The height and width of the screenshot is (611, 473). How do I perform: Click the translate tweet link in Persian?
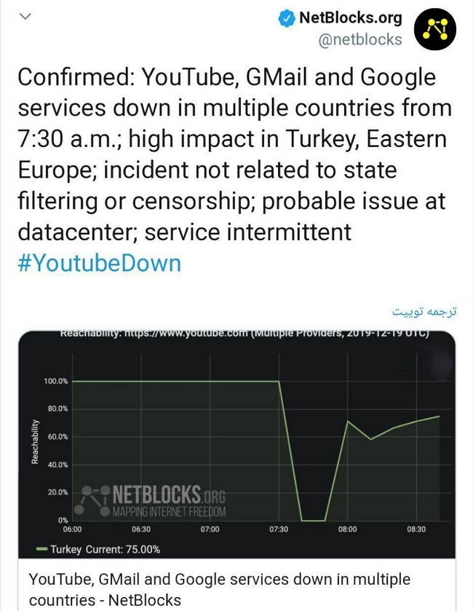[x=424, y=312]
